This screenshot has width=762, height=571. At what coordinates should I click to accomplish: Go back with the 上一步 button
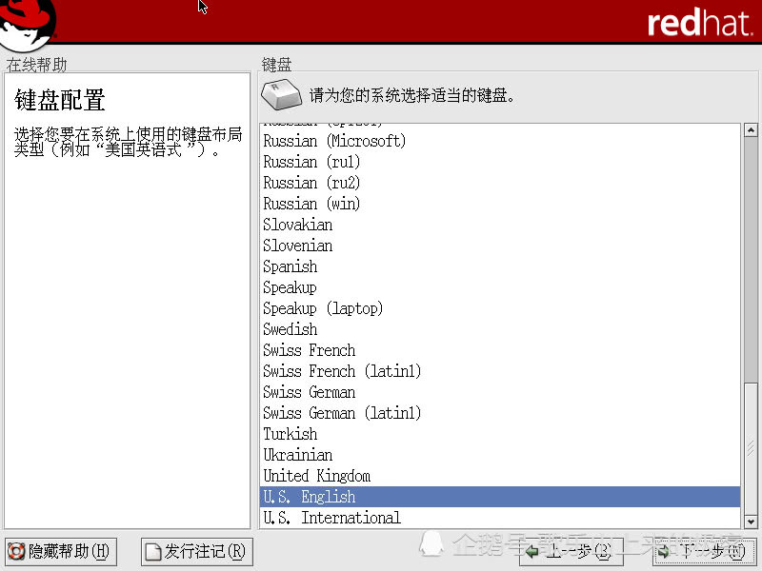pyautogui.click(x=571, y=552)
